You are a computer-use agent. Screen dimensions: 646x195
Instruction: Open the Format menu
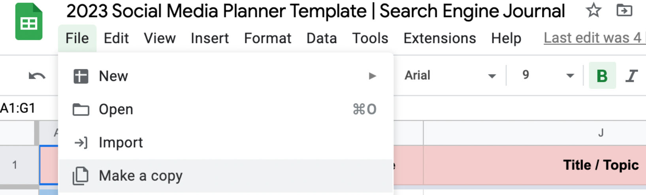pos(267,38)
